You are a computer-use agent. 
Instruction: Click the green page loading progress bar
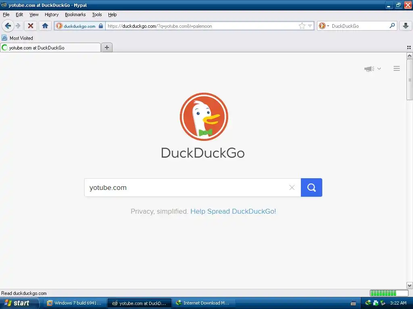pos(389,293)
